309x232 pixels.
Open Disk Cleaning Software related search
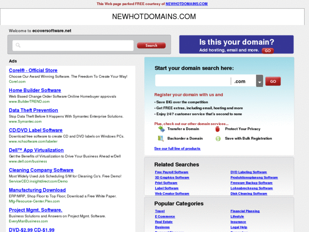click(x=249, y=194)
